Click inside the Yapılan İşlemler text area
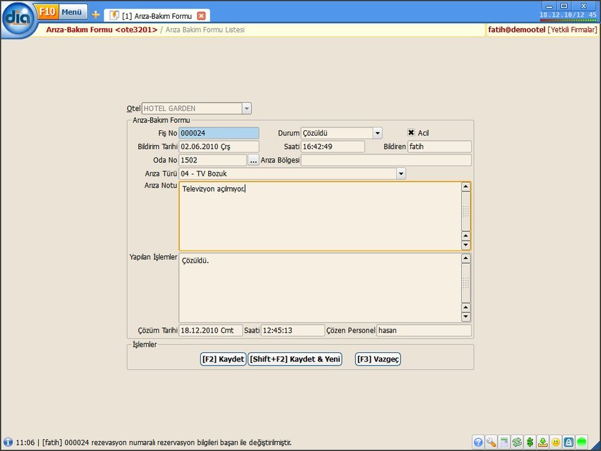This screenshot has height=451, width=601. [320, 287]
